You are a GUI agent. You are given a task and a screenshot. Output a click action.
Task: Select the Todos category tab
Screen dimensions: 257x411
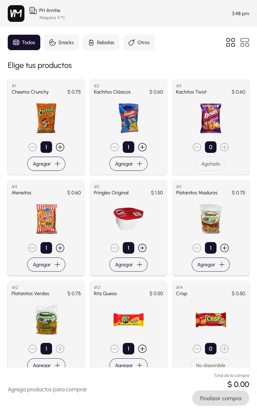click(24, 43)
